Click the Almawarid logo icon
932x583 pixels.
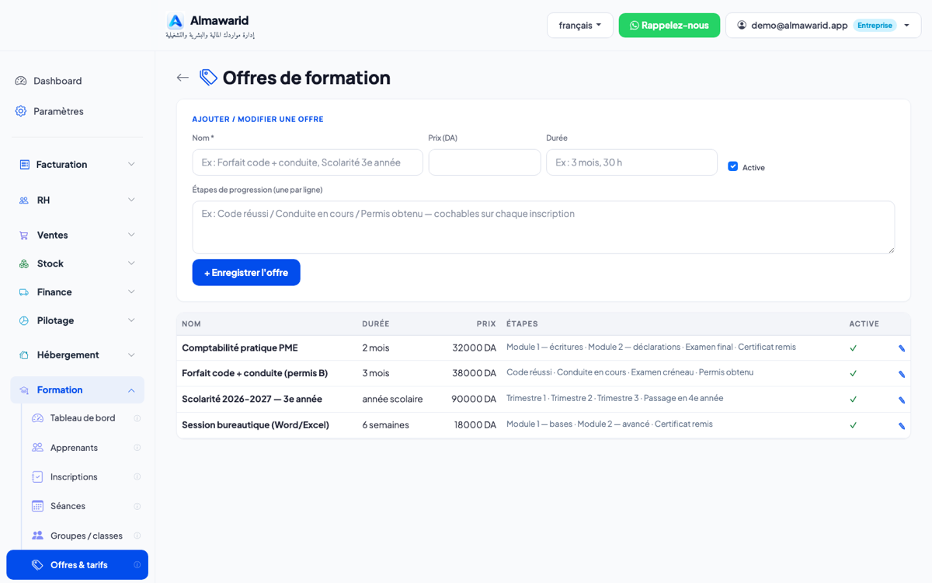(176, 21)
